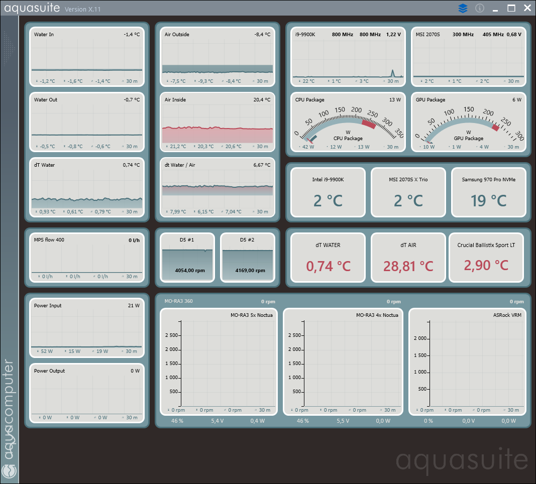Click the 4169,00 rpm value
Viewport: 536px width, 484px height.
pyautogui.click(x=250, y=271)
